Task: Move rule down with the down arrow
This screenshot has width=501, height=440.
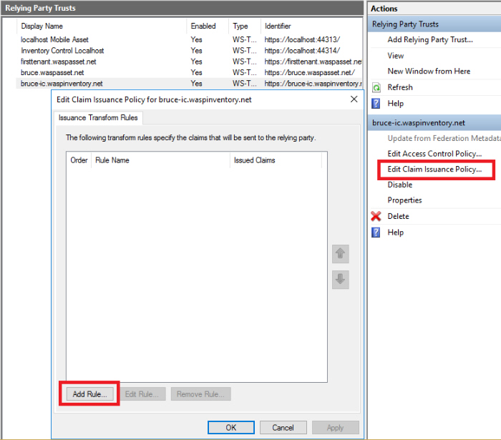Action: point(341,280)
